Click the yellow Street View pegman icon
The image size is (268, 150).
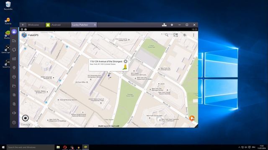(x=125, y=67)
